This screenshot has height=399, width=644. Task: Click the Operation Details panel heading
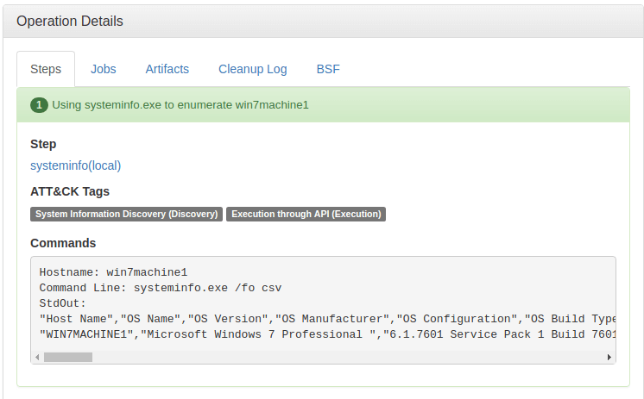click(70, 21)
